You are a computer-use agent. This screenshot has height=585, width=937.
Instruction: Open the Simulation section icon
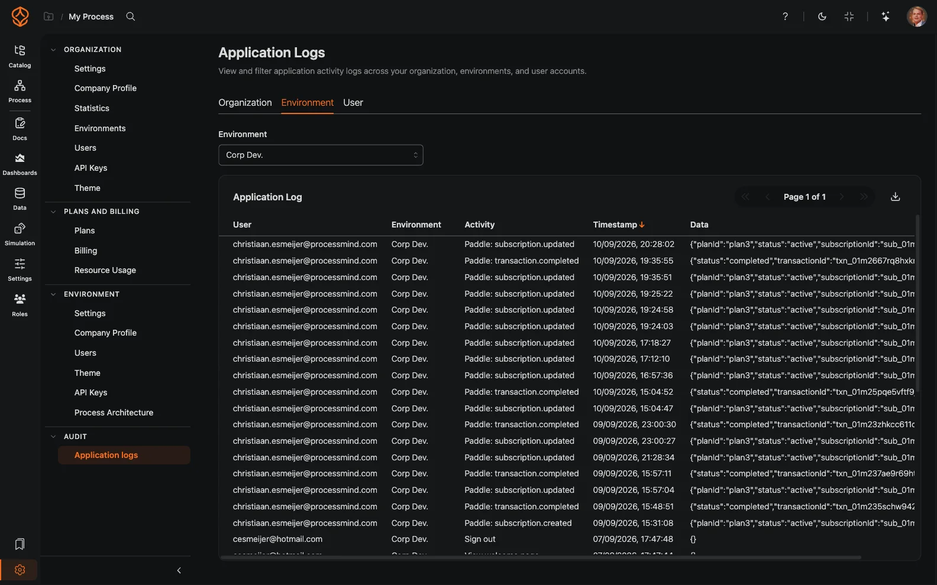[x=20, y=235]
